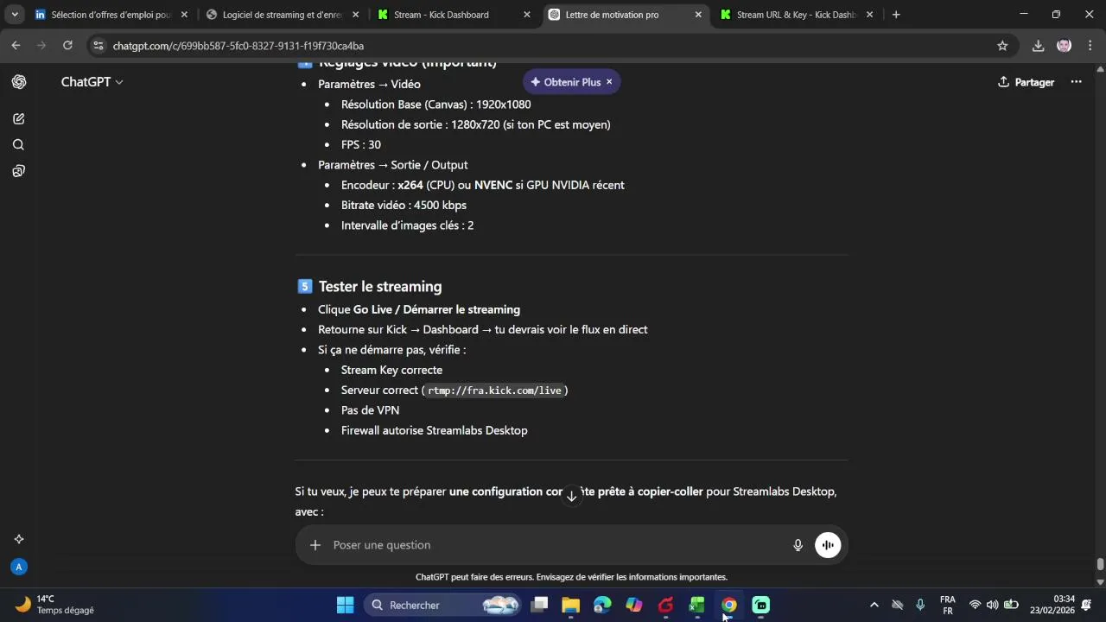Viewport: 1106px width, 622px height.
Task: View site information icon in address bar
Action: click(x=99, y=46)
